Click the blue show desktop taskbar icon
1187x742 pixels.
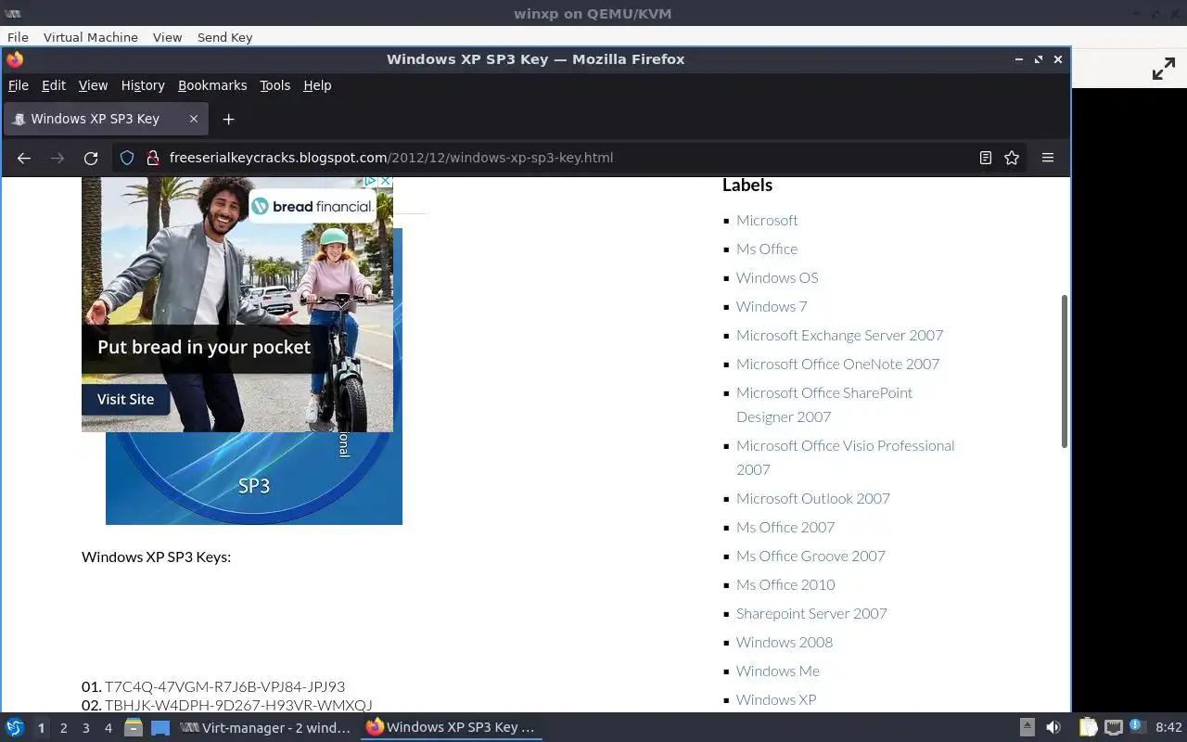pos(160,727)
